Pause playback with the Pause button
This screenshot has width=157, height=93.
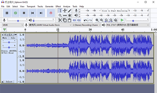click(x=7, y=13)
